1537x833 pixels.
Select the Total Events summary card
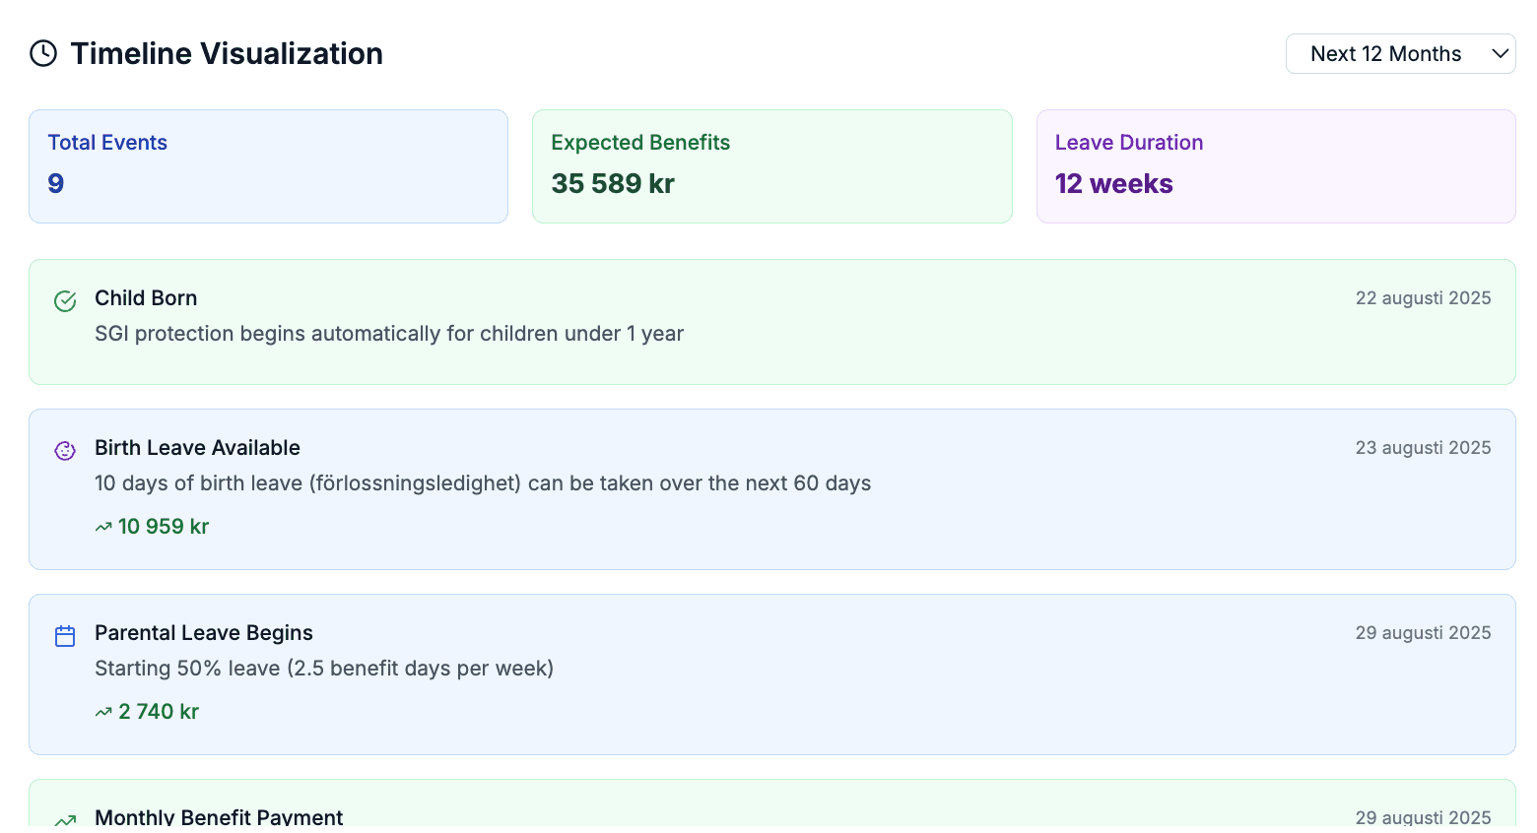pos(268,166)
